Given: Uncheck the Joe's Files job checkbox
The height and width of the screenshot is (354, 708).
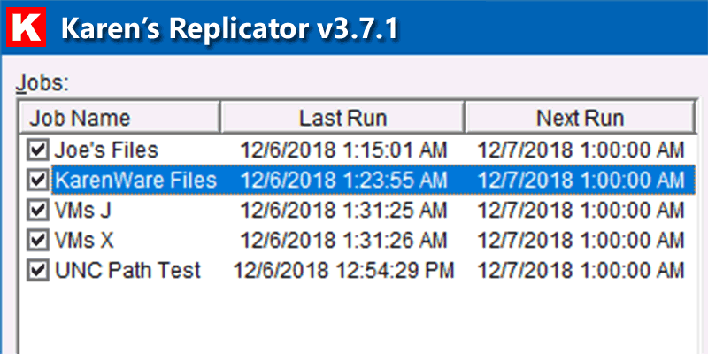Looking at the screenshot, I should coord(38,150).
